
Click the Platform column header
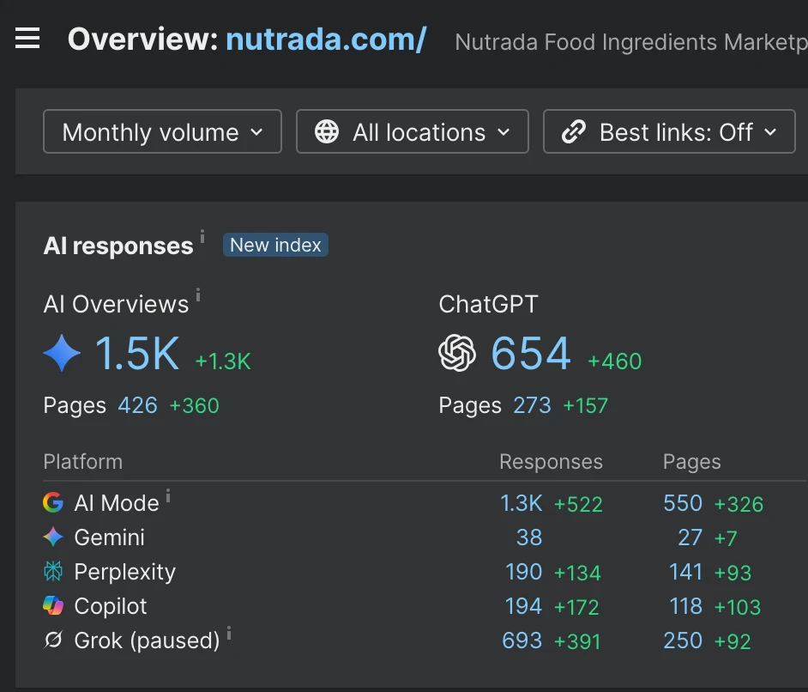tap(83, 462)
